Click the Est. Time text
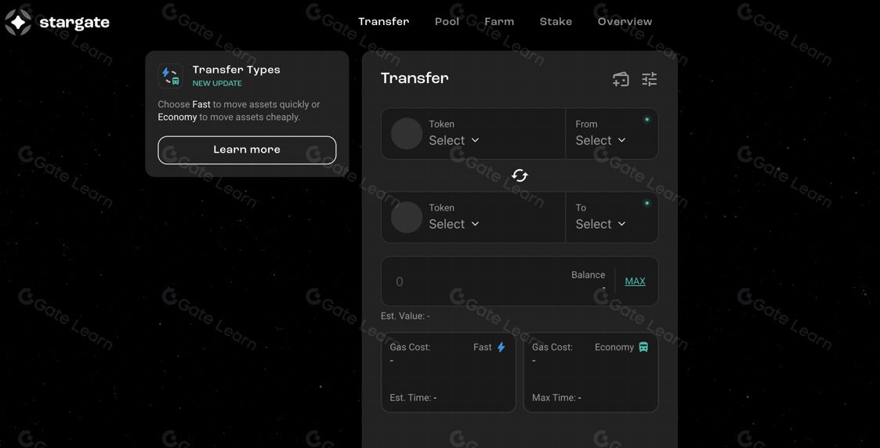Screen dimensions: 880x448 [413, 398]
